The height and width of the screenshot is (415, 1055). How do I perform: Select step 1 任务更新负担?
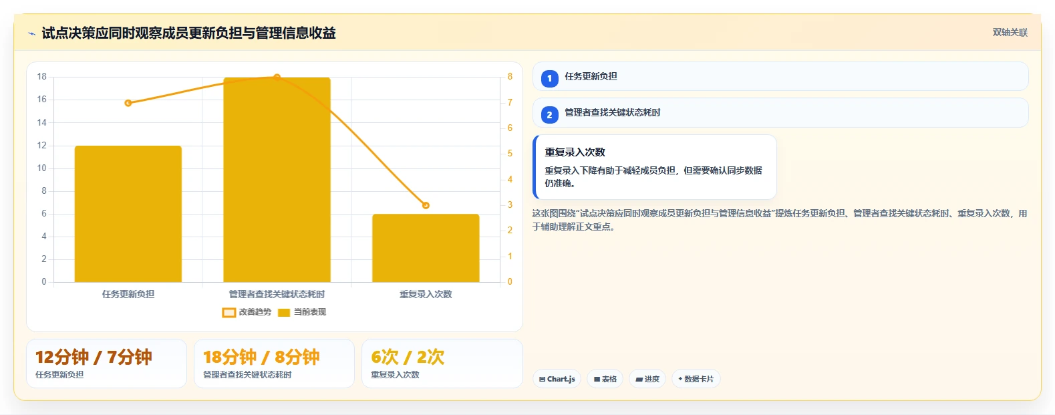point(780,76)
